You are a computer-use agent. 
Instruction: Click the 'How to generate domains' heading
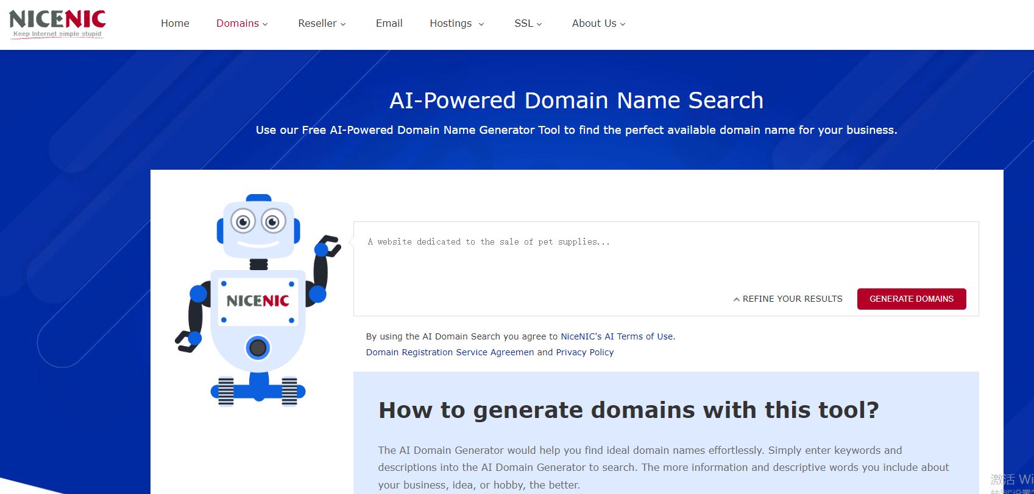[x=628, y=410]
